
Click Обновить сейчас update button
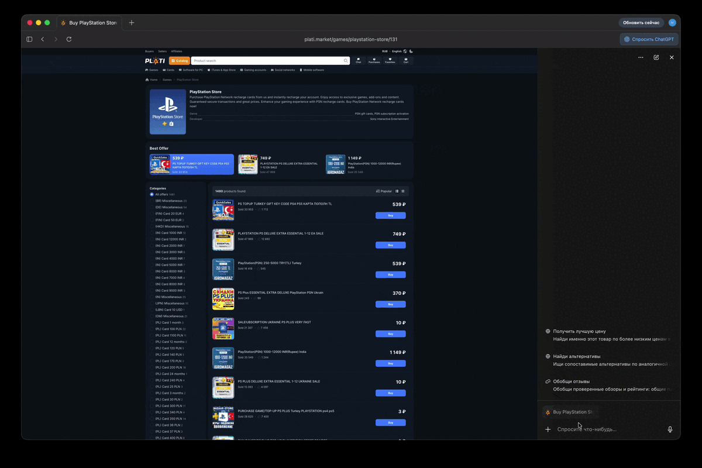click(x=641, y=23)
